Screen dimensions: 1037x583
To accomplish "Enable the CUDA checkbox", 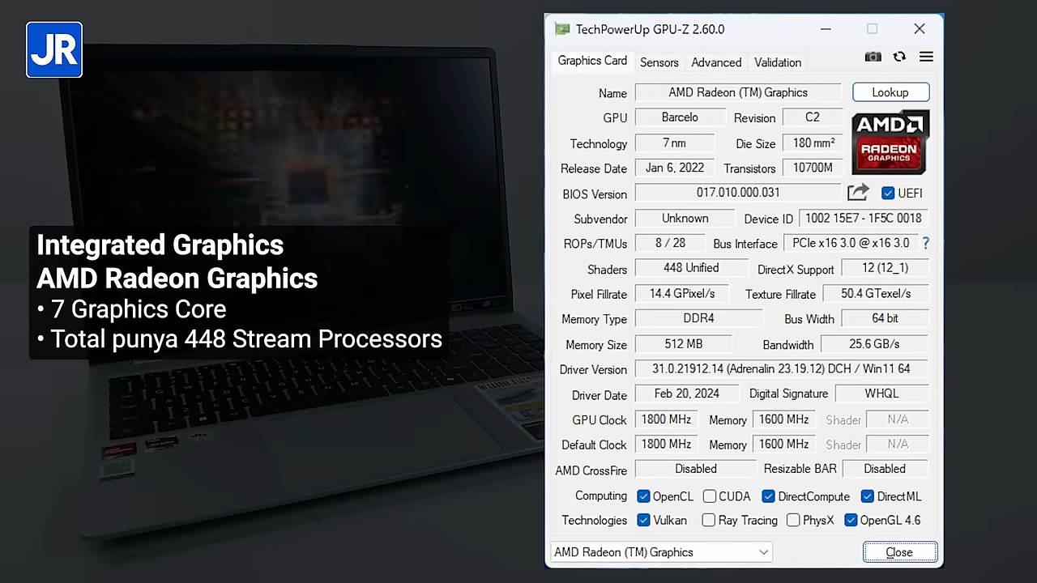I will (710, 496).
